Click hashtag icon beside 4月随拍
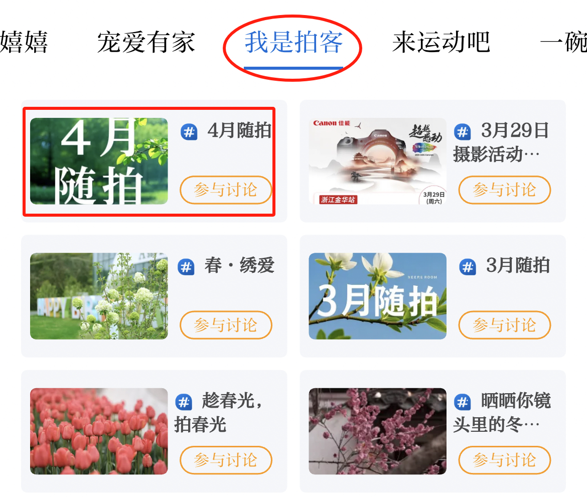This screenshot has height=498, width=587. (x=189, y=132)
